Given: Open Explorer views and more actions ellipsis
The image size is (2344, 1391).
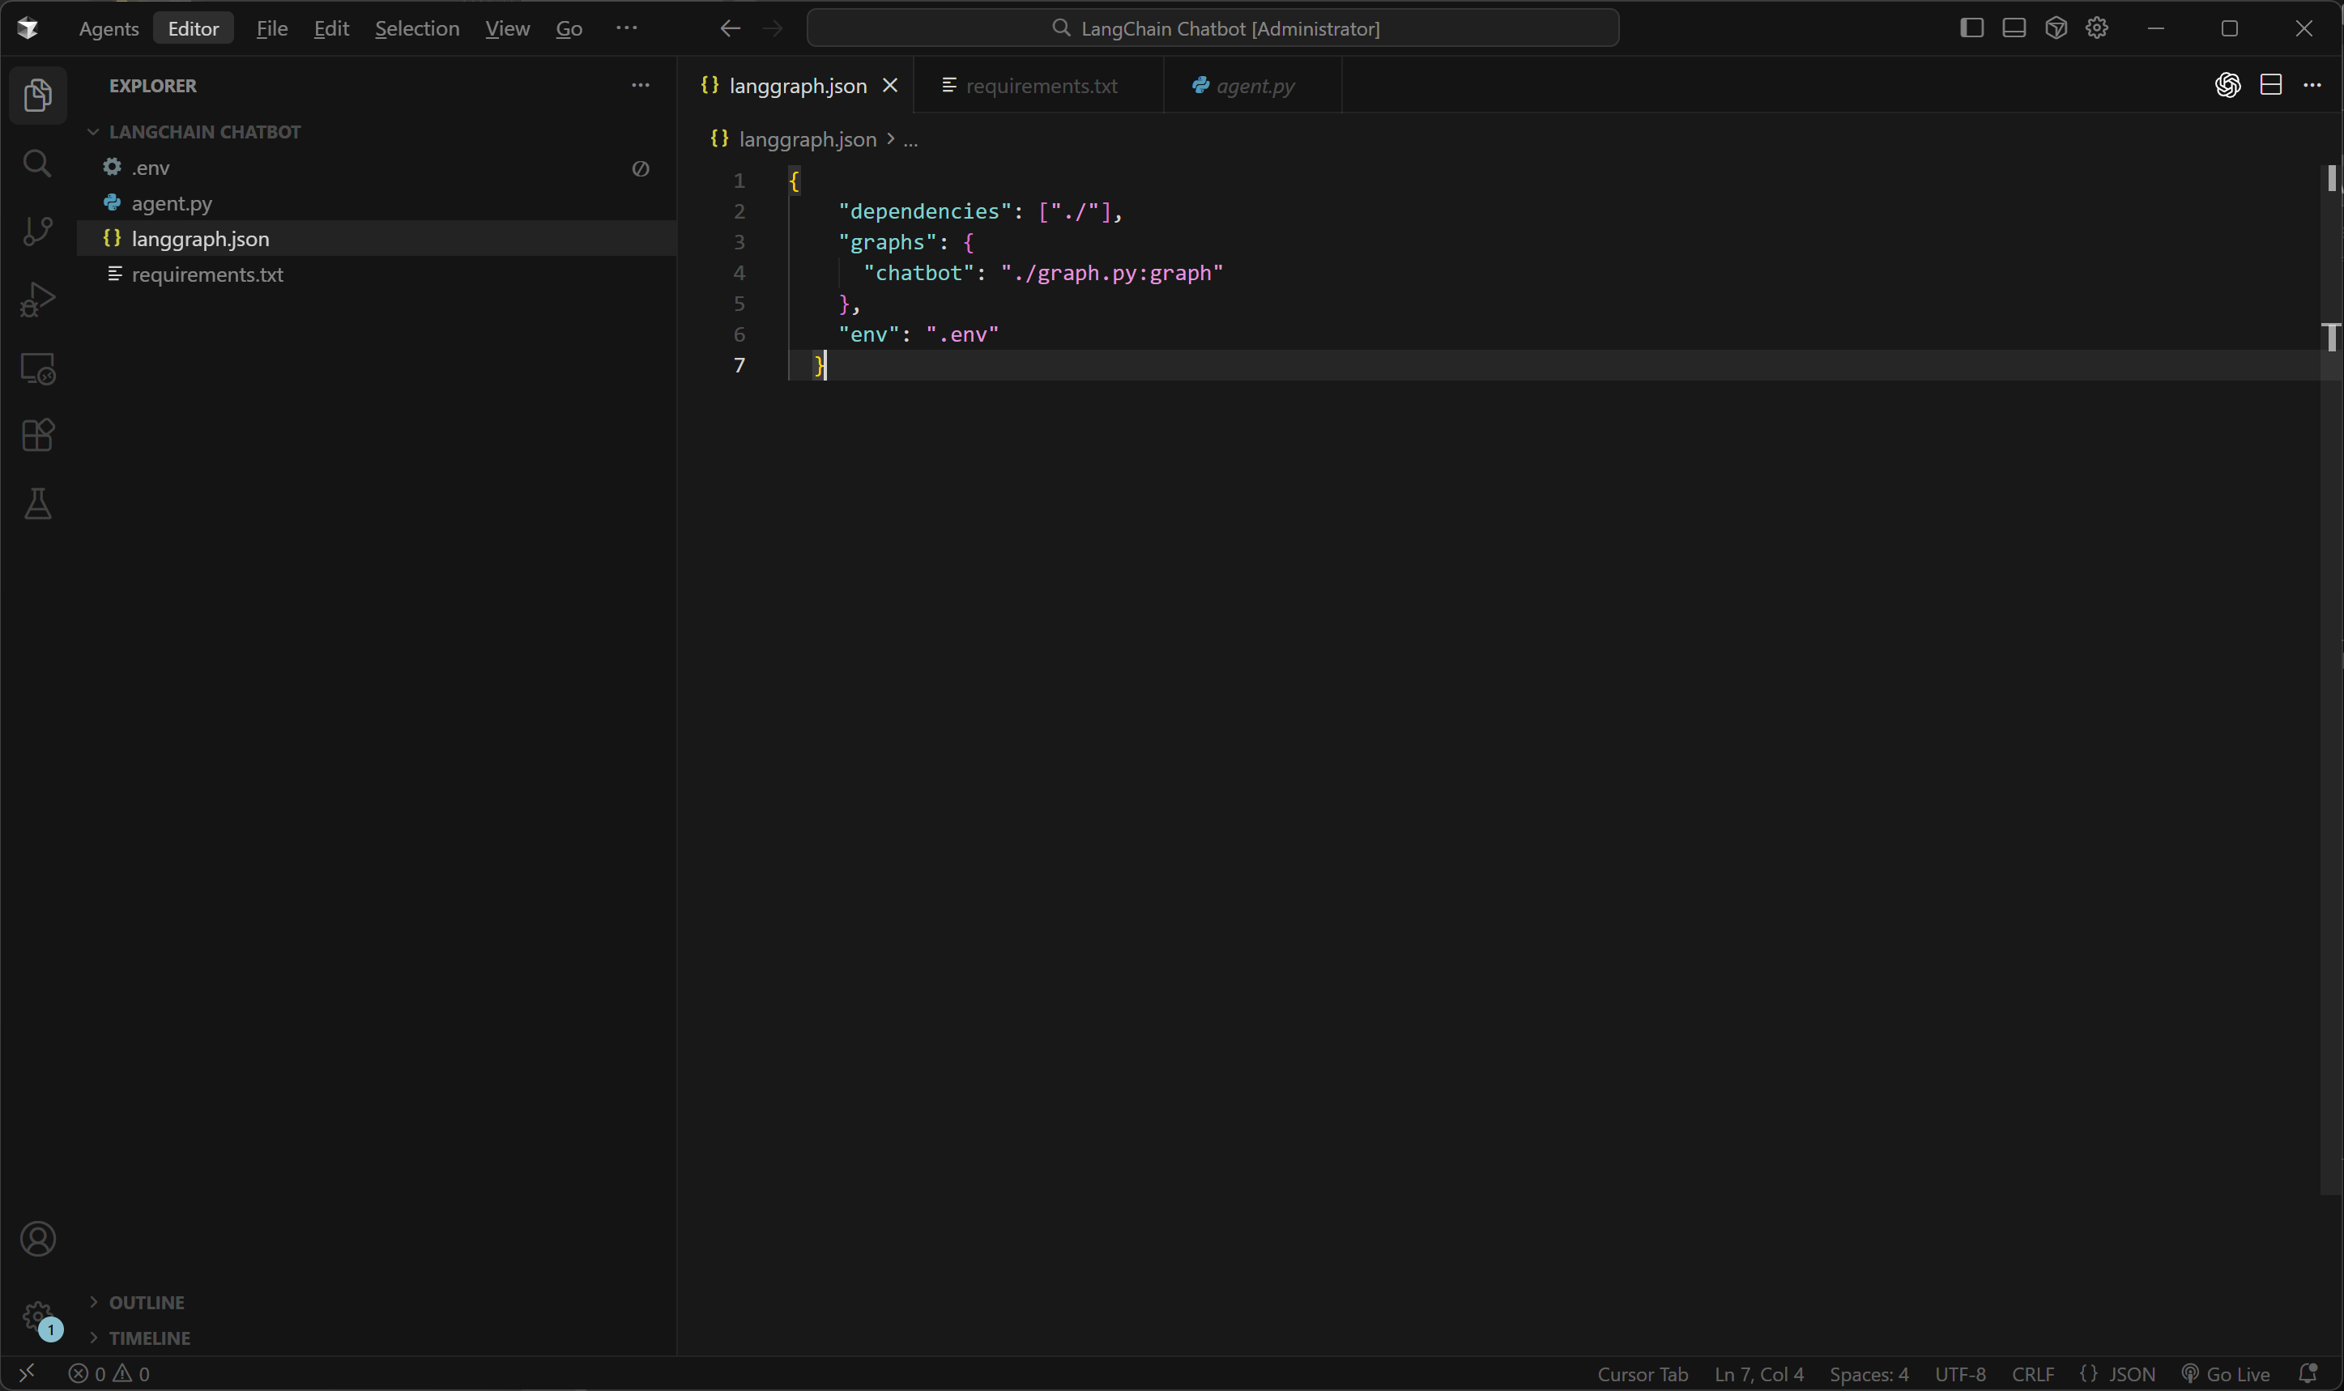Looking at the screenshot, I should coord(641,85).
